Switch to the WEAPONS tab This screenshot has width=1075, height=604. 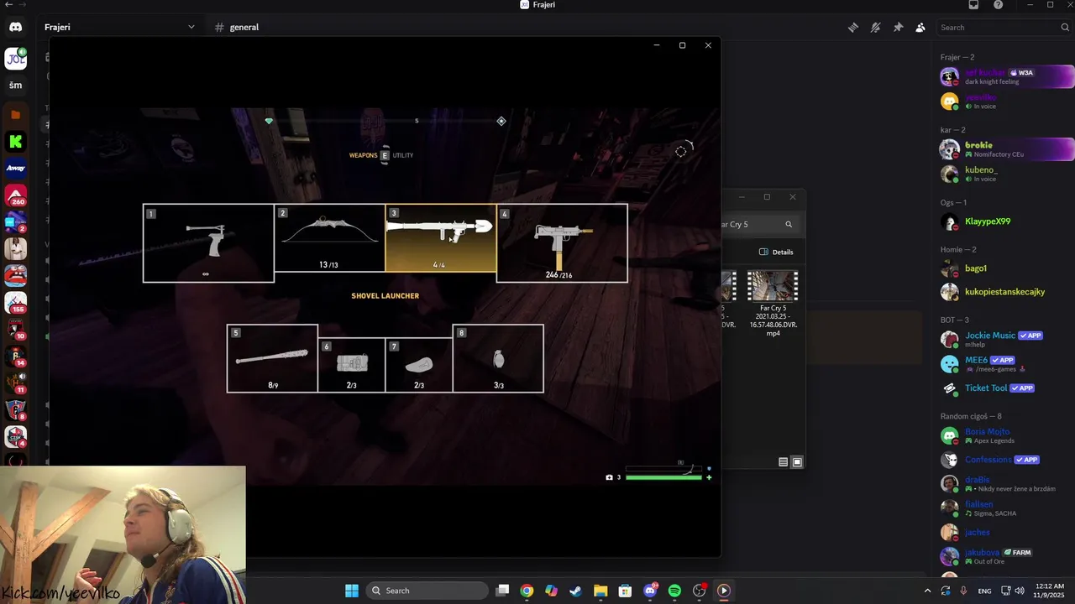point(364,155)
